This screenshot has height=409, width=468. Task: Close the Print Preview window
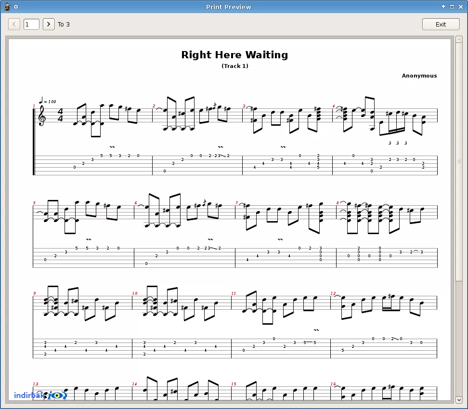click(461, 7)
